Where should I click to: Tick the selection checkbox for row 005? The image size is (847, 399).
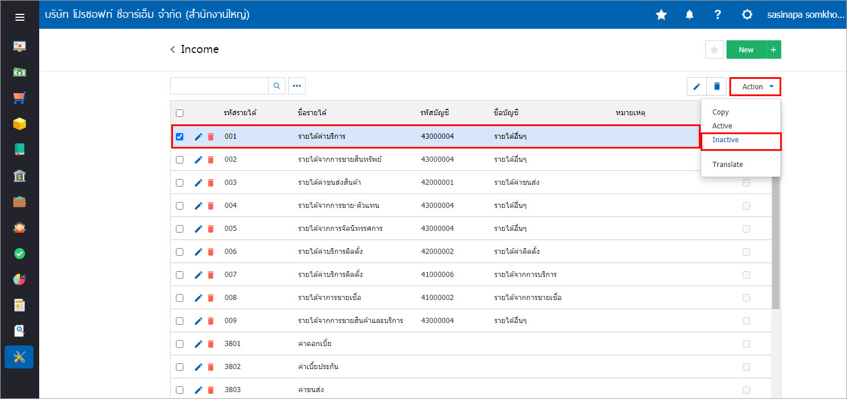click(x=179, y=229)
